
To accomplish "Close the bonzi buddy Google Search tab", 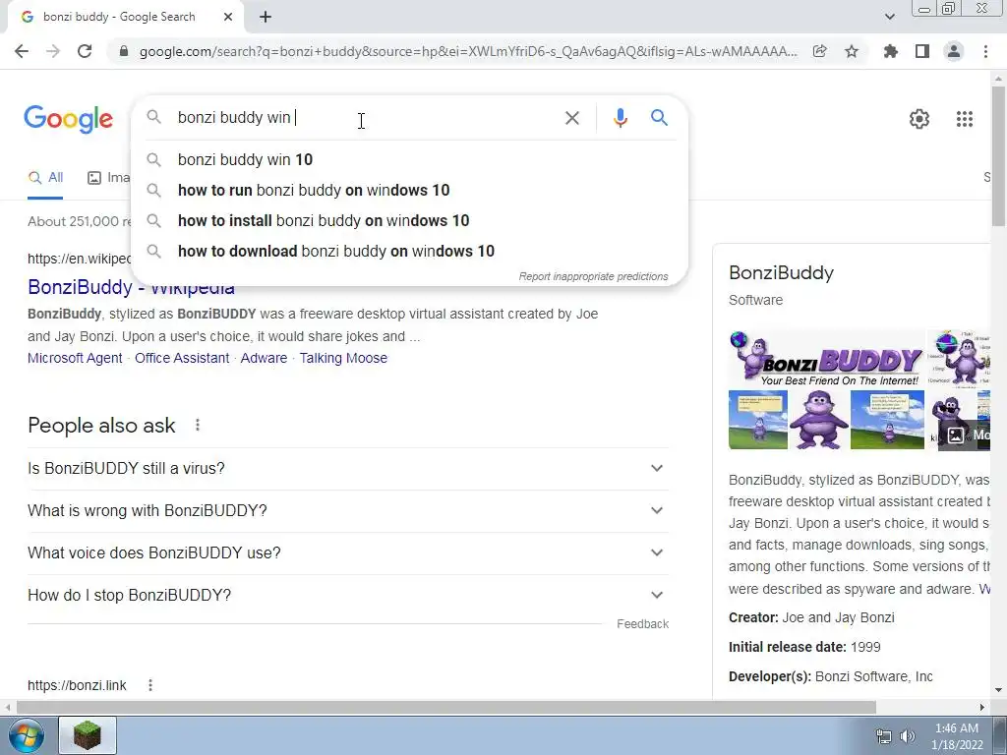I will (227, 18).
